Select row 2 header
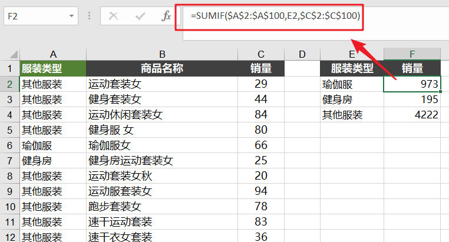The image size is (449, 242). coord(10,84)
